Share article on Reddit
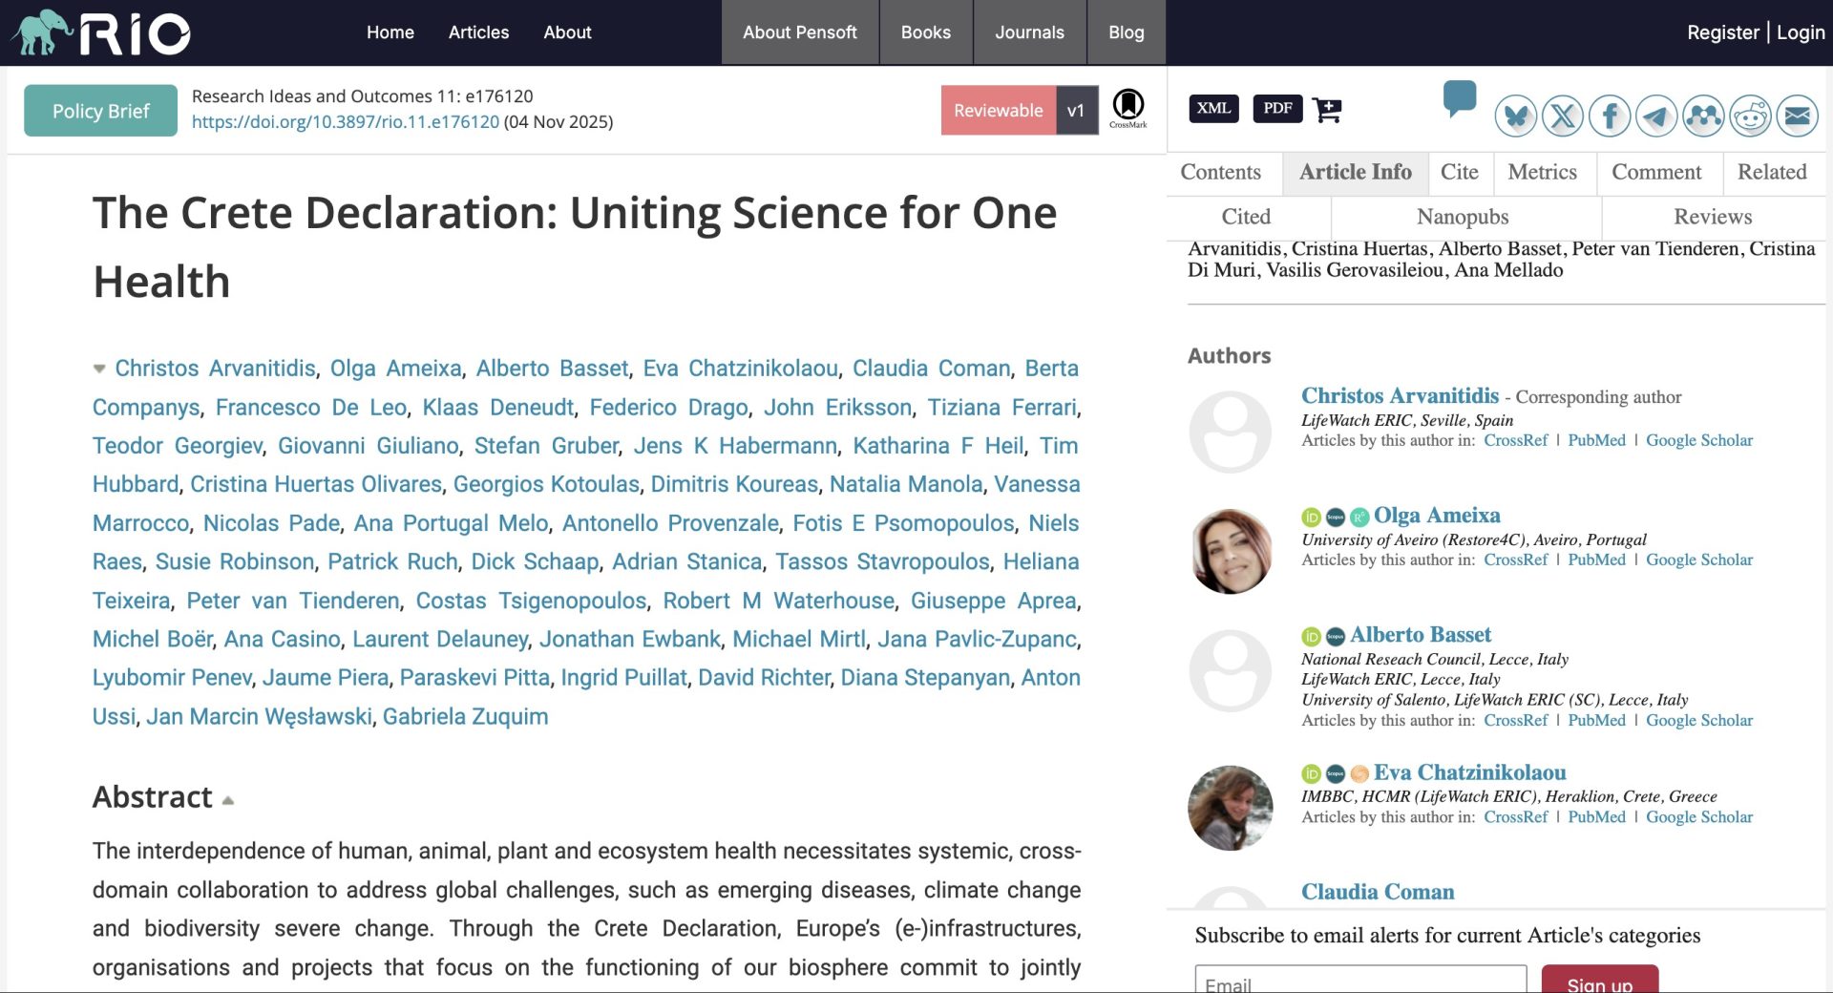1833x993 pixels. [x=1750, y=116]
